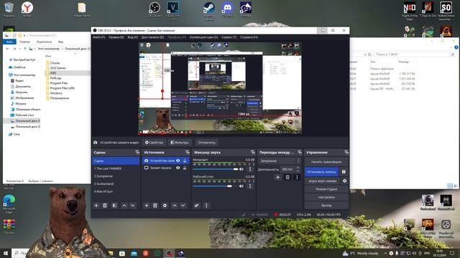
Task: Open Настройки in controls panel
Action: (326, 197)
